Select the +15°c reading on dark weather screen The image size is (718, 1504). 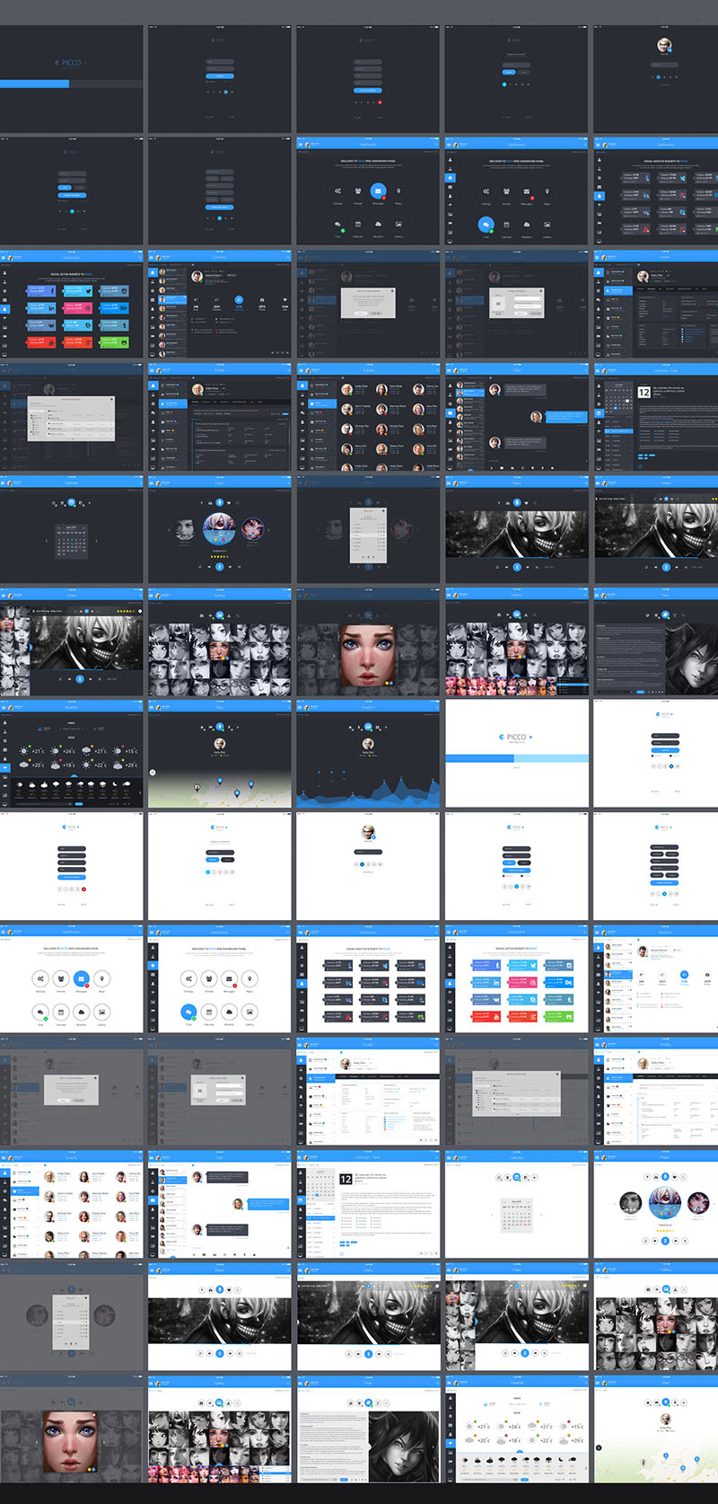tap(130, 751)
